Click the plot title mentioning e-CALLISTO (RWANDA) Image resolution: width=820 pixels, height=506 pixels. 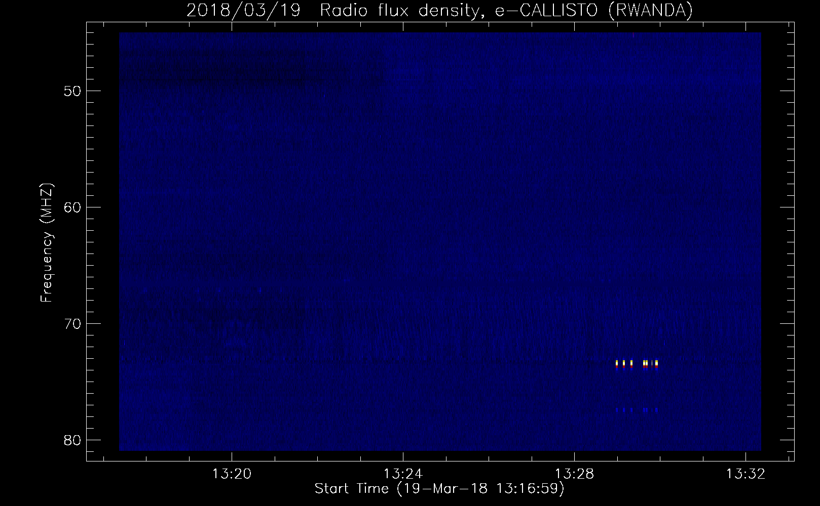click(x=439, y=10)
